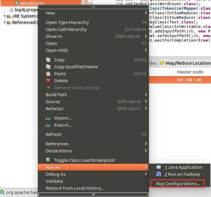Click TokenizerMapper.class in the editor
The width and height of the screenshot is (211, 197).
(186, 8)
